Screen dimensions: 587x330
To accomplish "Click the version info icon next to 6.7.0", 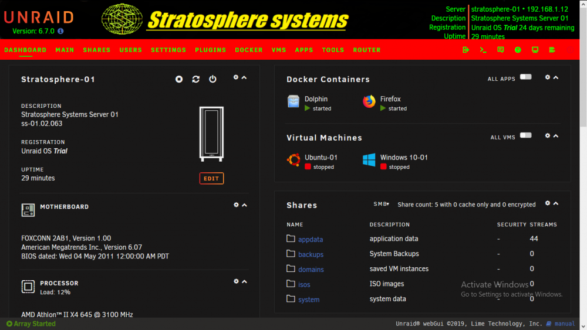I will [60, 31].
